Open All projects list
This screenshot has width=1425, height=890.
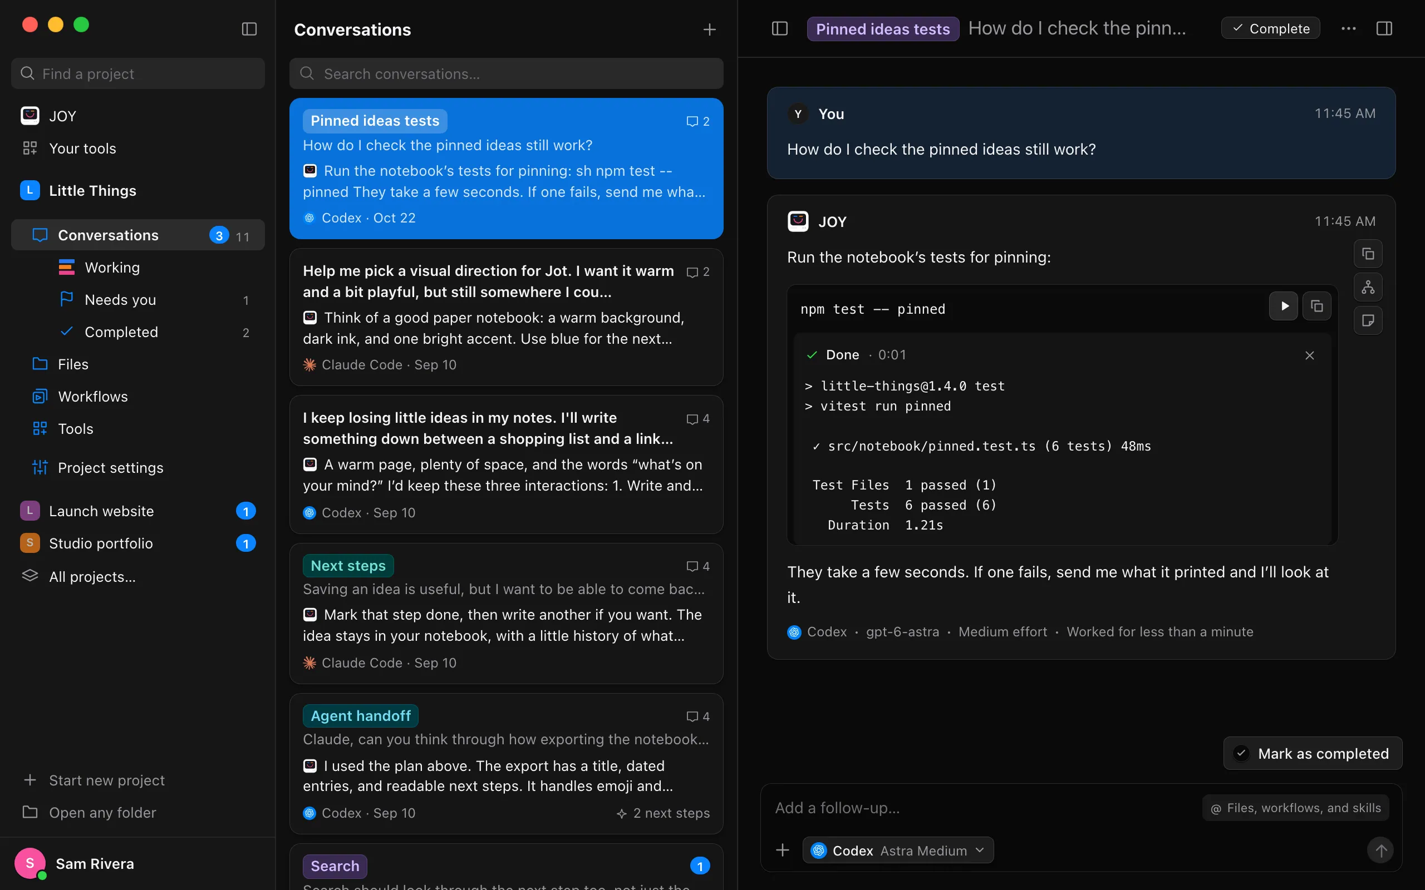coord(138,577)
